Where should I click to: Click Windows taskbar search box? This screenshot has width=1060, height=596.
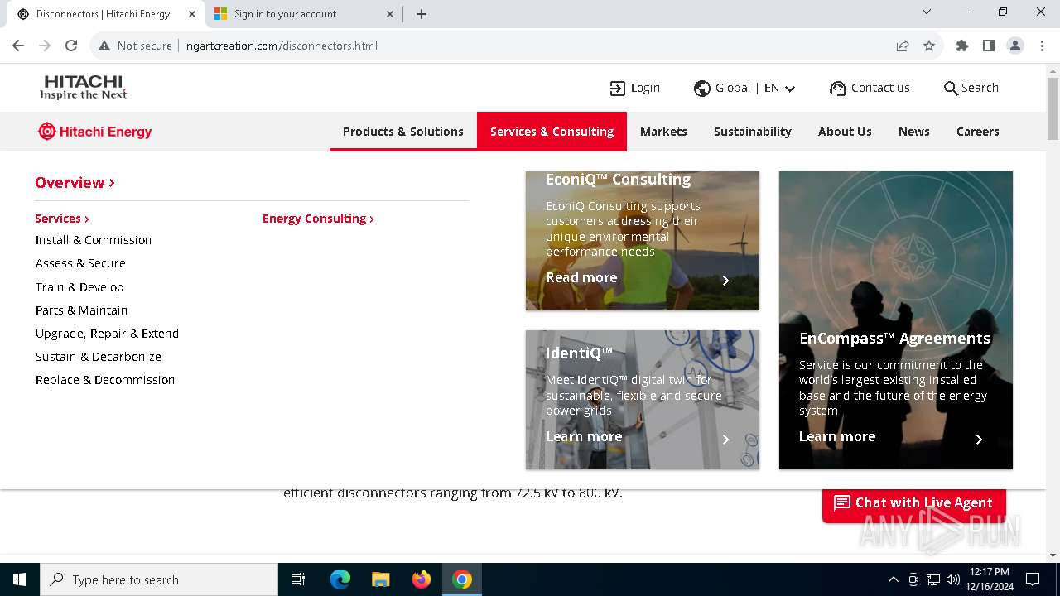159,579
